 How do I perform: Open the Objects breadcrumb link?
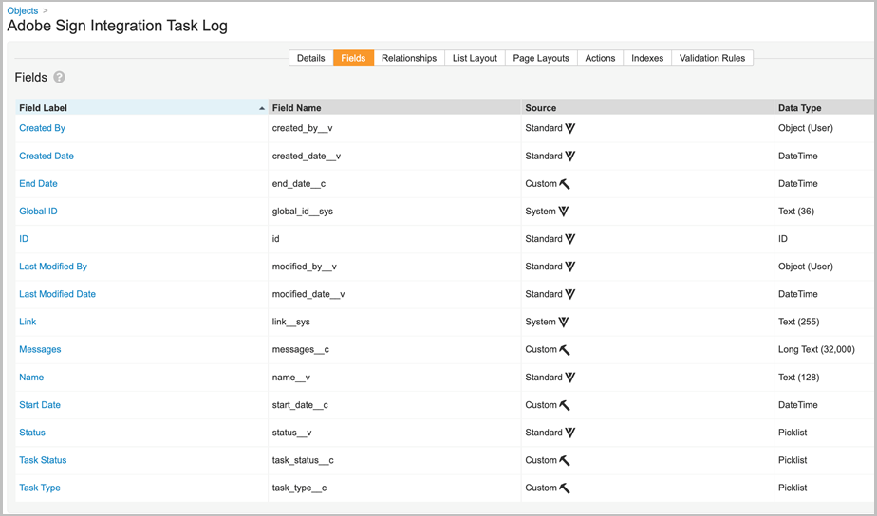tap(23, 10)
